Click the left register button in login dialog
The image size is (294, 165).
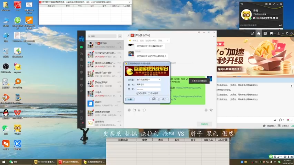[130, 99]
